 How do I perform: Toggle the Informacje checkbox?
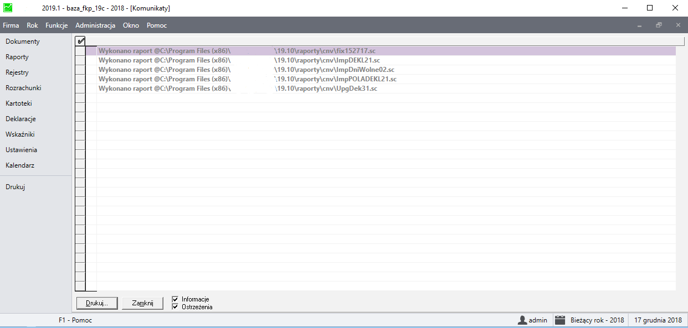point(175,299)
